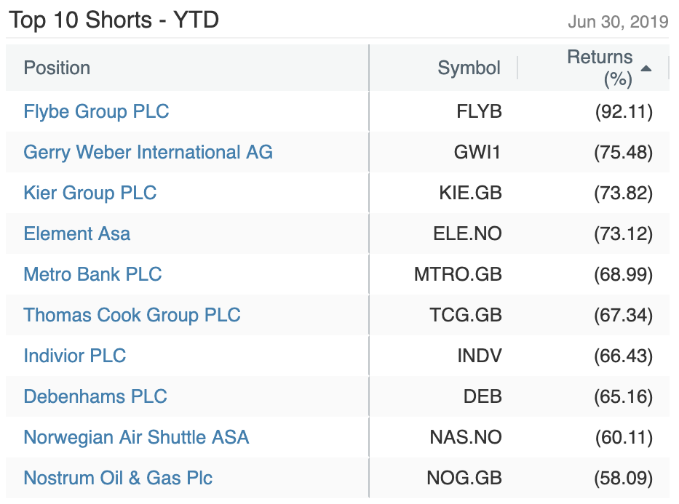The width and height of the screenshot is (679, 504).
Task: View Norwegian Air Shuttle ASA details
Action: (x=136, y=437)
